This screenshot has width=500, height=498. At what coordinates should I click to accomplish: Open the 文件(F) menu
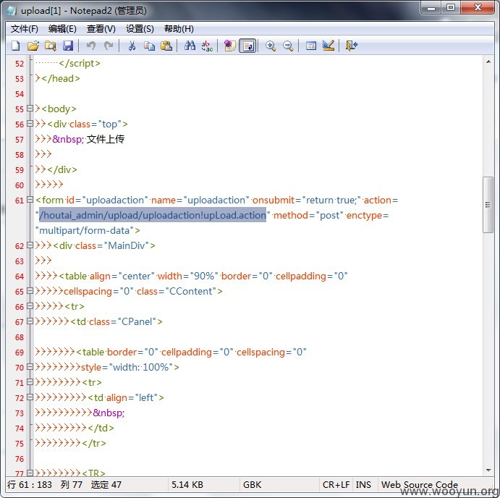(x=24, y=29)
